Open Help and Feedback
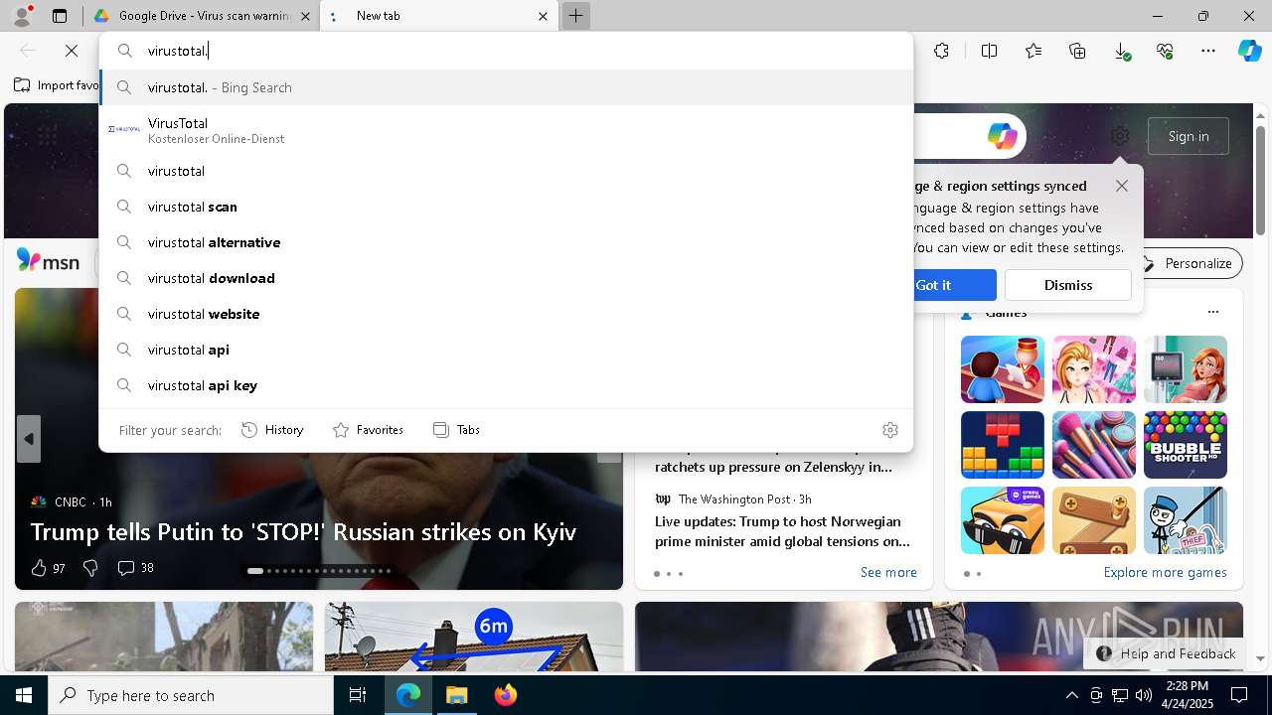1272x715 pixels. (1165, 653)
